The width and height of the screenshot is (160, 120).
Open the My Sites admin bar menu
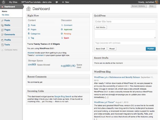13,2
